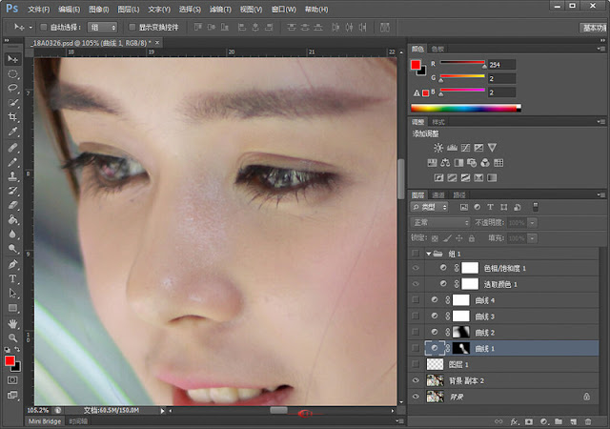Select the Elliptical Marquee tool
Screen dimensions: 610x429
[x=12, y=74]
